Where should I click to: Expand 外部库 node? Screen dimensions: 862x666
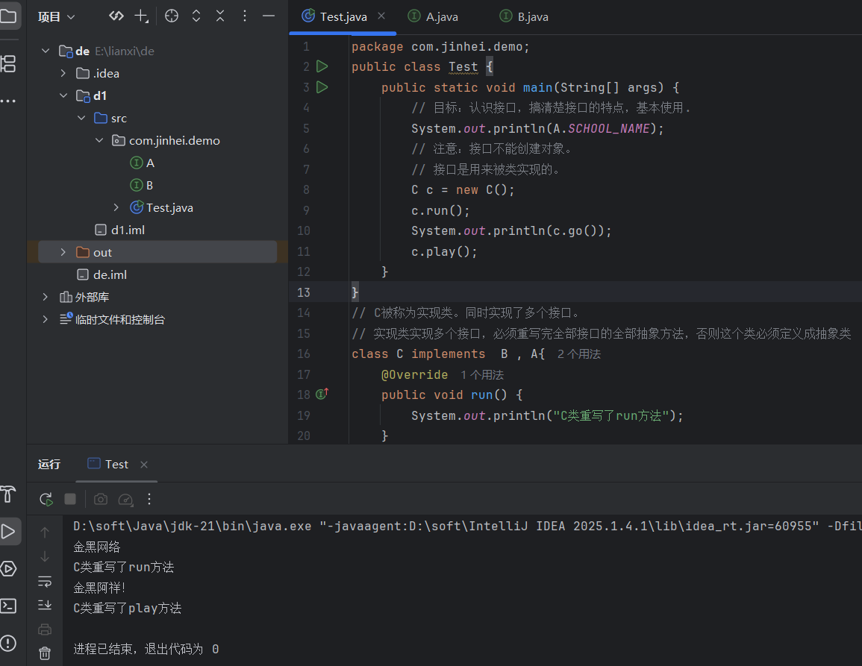[46, 298]
